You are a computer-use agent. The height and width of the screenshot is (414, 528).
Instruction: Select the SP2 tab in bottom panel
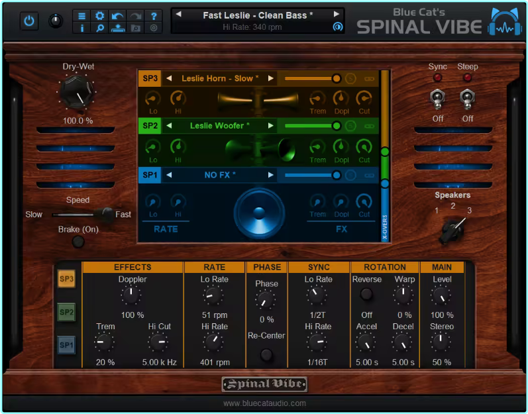click(x=66, y=312)
